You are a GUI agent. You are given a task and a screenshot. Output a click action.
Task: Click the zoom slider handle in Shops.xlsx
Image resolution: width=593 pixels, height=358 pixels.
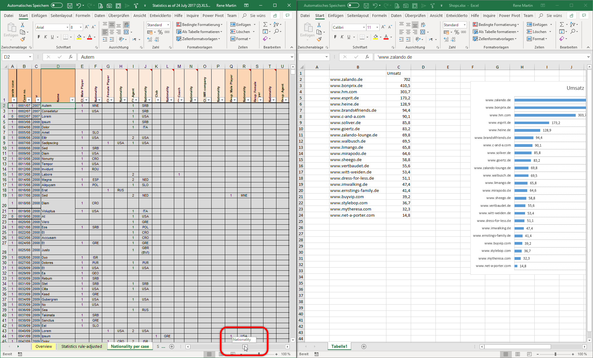[555, 354]
